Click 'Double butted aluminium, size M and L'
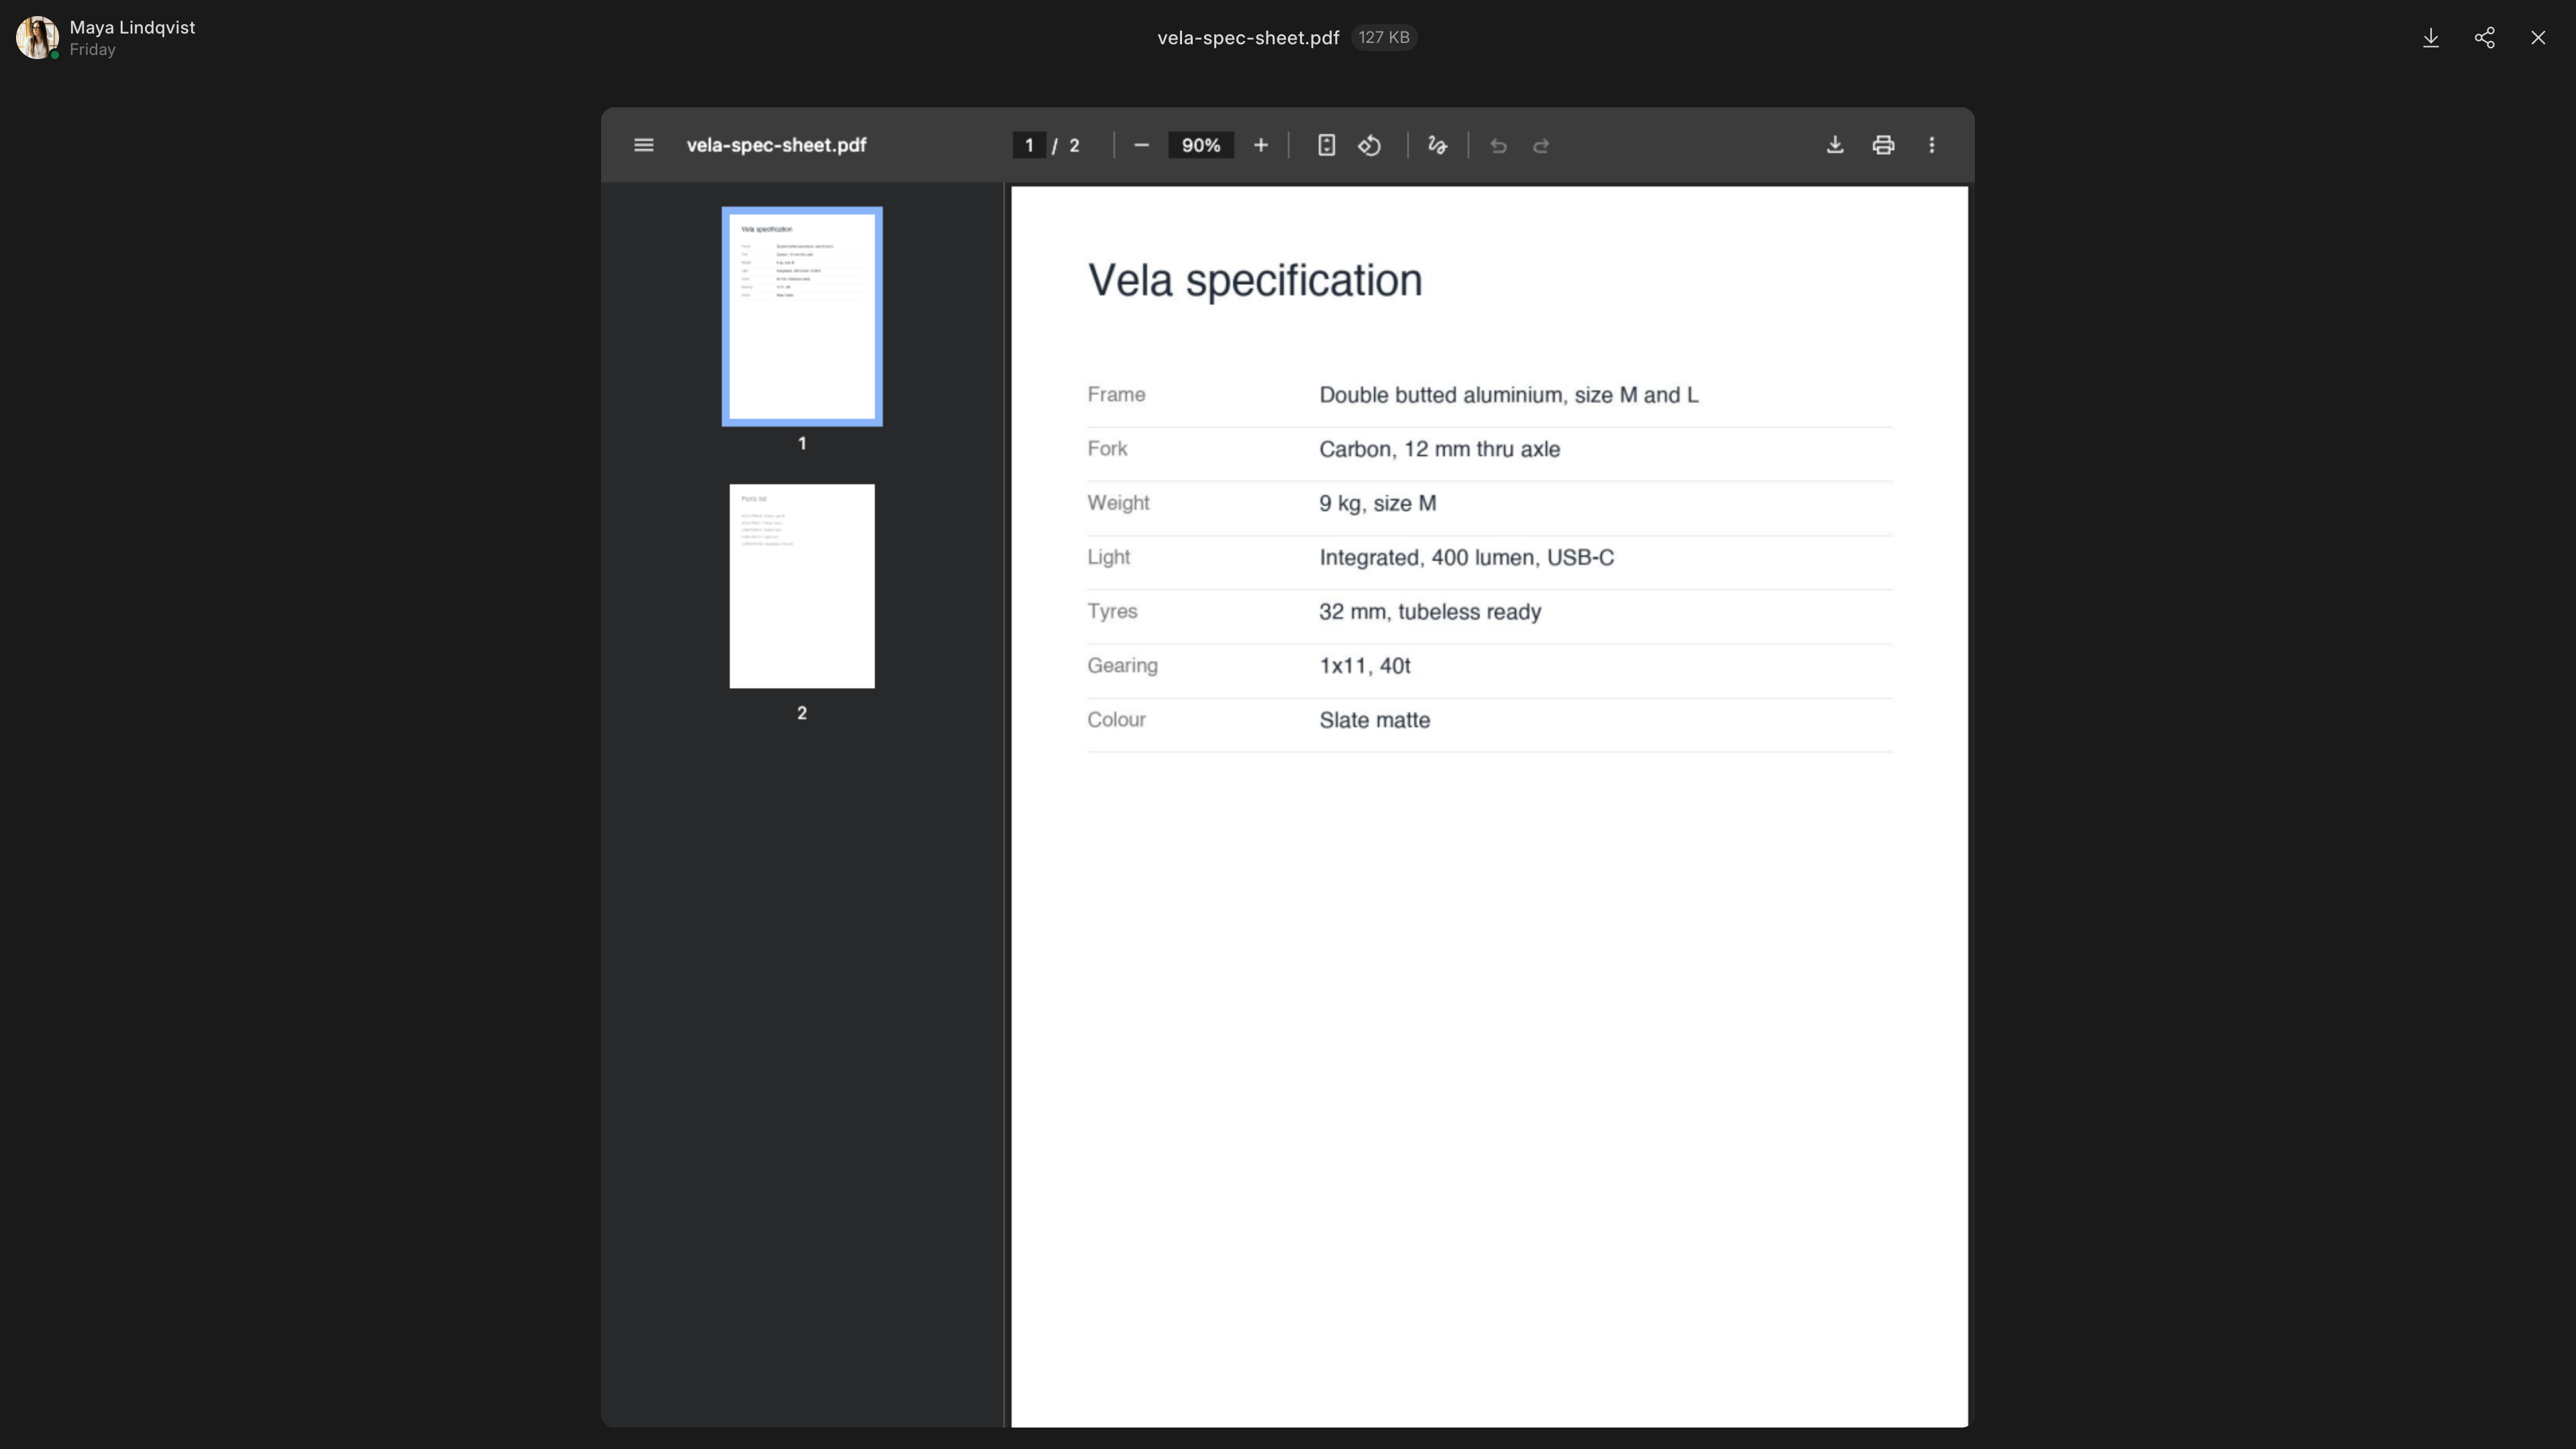Viewport: 2576px width, 1449px height. (x=1508, y=395)
